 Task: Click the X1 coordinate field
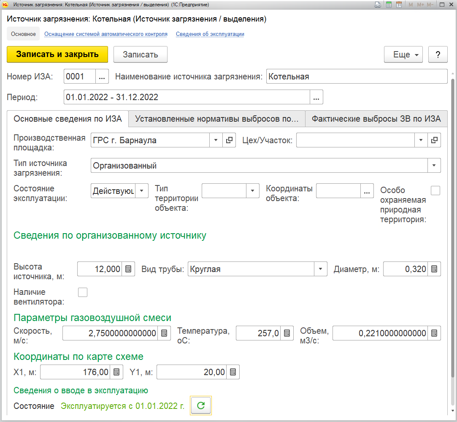click(x=75, y=372)
